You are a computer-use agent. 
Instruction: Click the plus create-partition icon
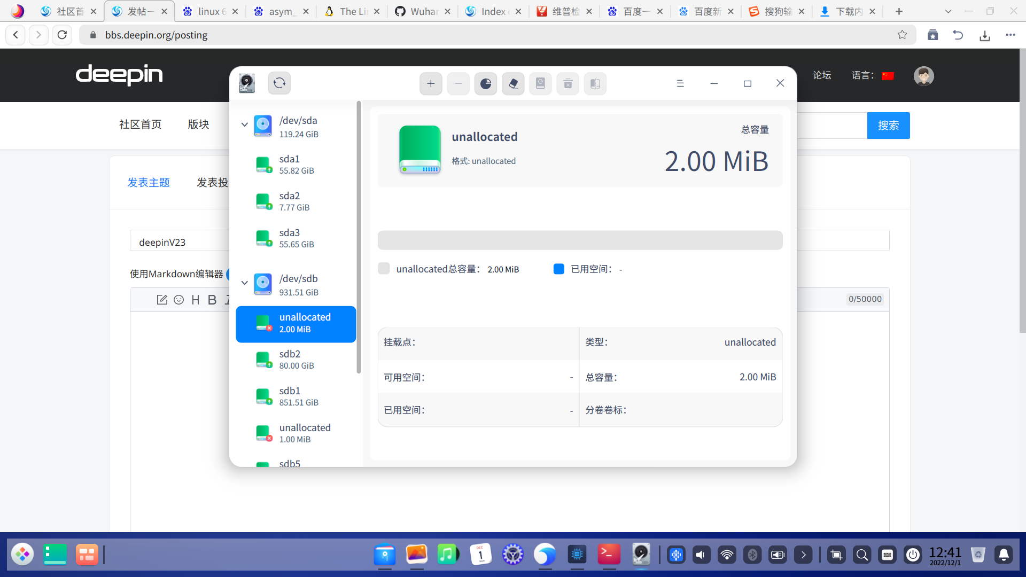[x=431, y=84]
